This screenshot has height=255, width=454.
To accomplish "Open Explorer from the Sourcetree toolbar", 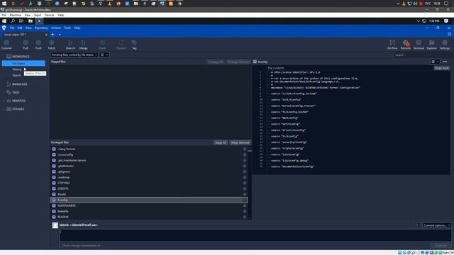I will (x=431, y=45).
